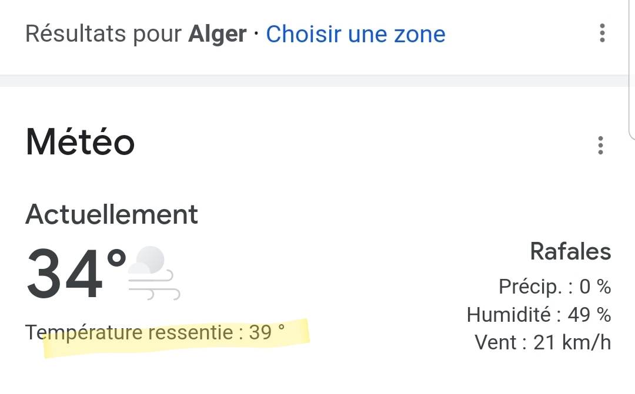Image resolution: width=635 pixels, height=394 pixels.
Task: Select the Rafales condition label
Action: pyautogui.click(x=570, y=251)
